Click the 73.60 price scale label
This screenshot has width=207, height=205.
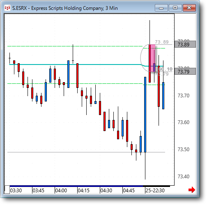[184, 122]
